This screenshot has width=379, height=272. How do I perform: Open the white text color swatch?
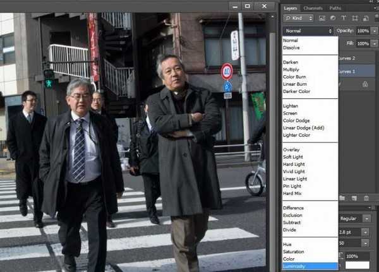(358, 265)
